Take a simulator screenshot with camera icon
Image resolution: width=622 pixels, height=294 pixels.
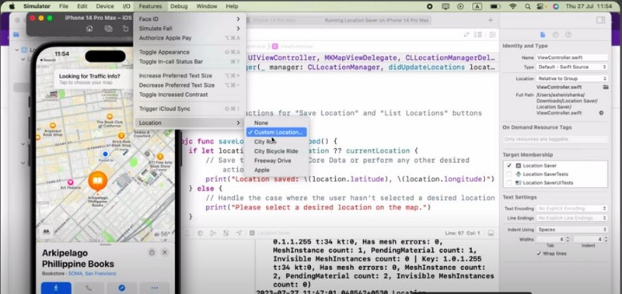click(x=108, y=29)
